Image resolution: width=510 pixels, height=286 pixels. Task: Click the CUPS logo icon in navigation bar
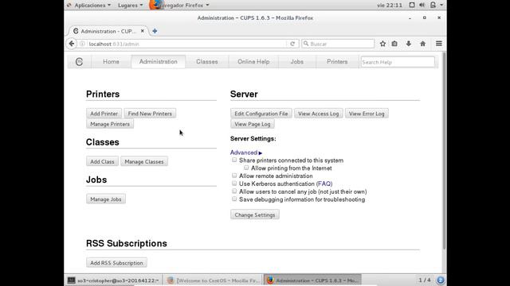click(x=79, y=62)
